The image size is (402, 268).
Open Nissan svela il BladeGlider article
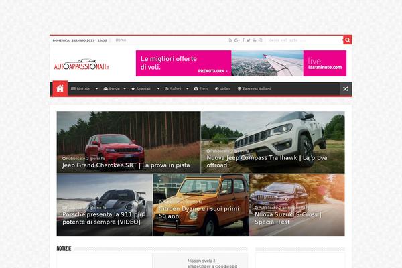click(212, 263)
